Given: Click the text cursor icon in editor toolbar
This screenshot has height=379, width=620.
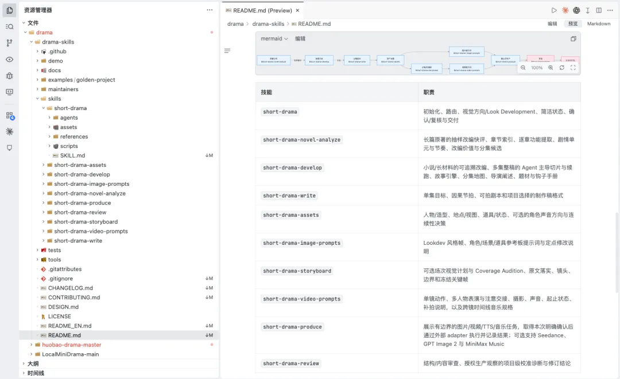Looking at the screenshot, I should coord(588,10).
